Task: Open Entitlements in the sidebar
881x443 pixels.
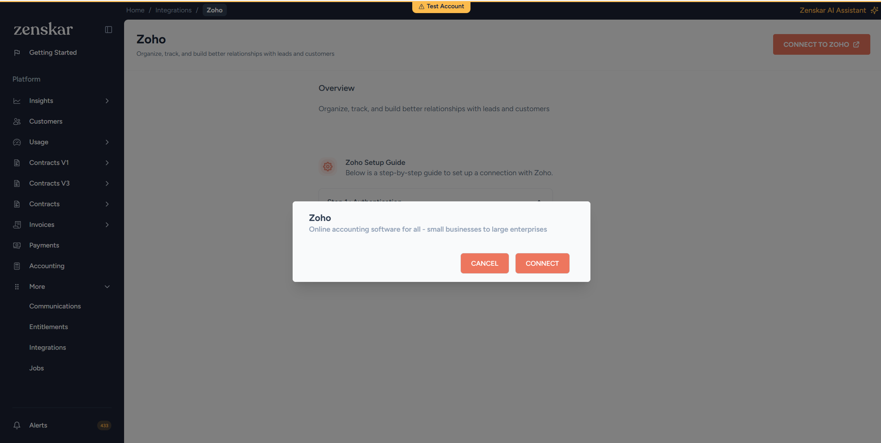Action: point(49,327)
